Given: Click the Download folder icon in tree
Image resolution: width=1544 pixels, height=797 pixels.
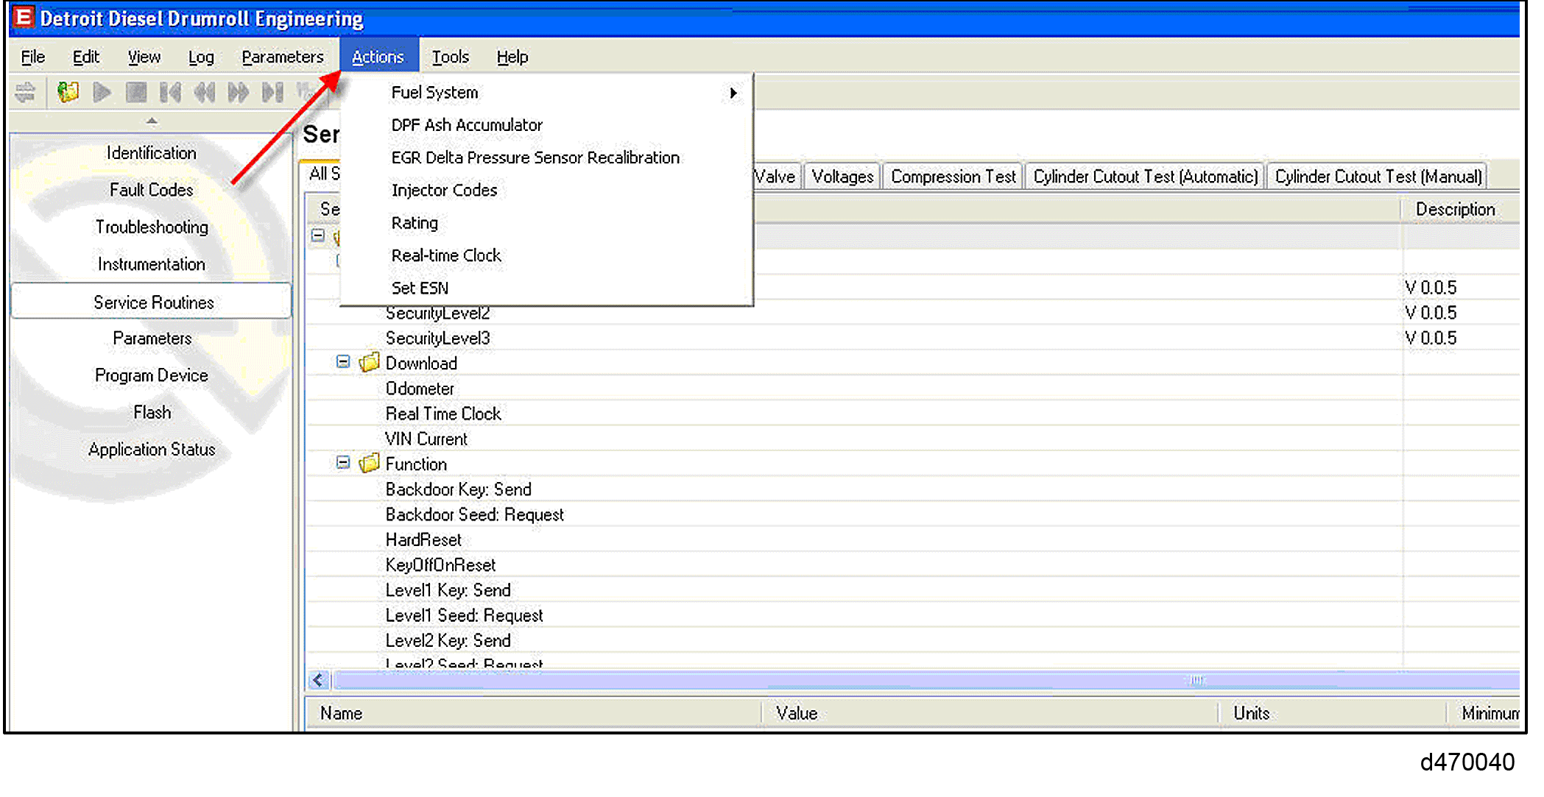Looking at the screenshot, I should click(x=369, y=363).
